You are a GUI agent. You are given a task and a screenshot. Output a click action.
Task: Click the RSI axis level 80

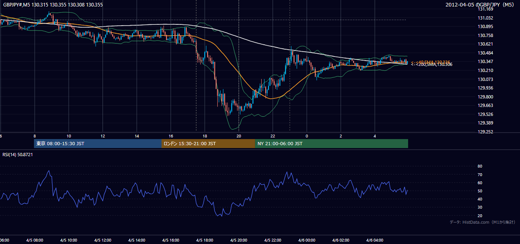480,166
